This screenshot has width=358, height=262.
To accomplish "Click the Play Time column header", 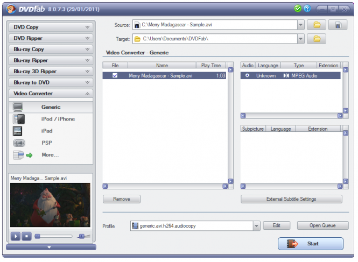I will tap(210, 66).
